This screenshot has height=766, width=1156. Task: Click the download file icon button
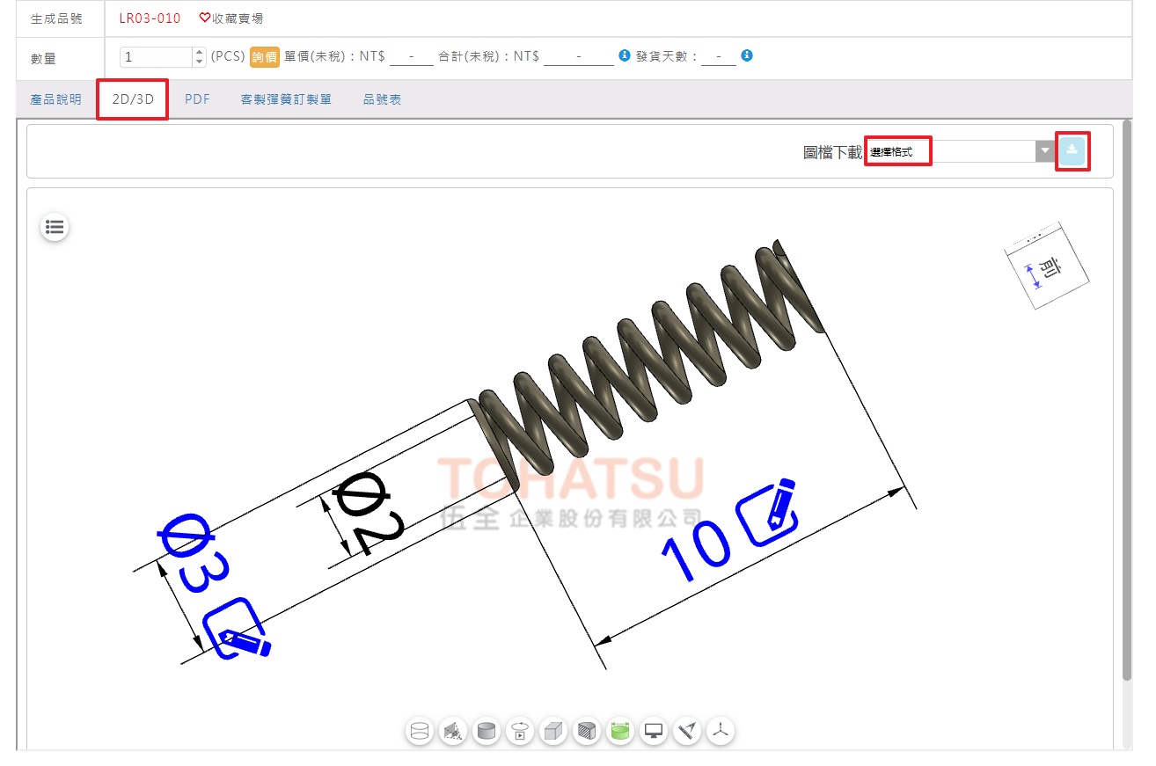pos(1072,150)
